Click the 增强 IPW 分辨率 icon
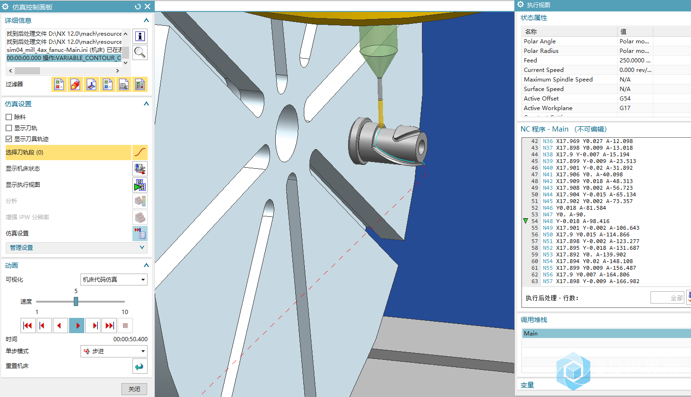691x397 pixels. tap(140, 217)
